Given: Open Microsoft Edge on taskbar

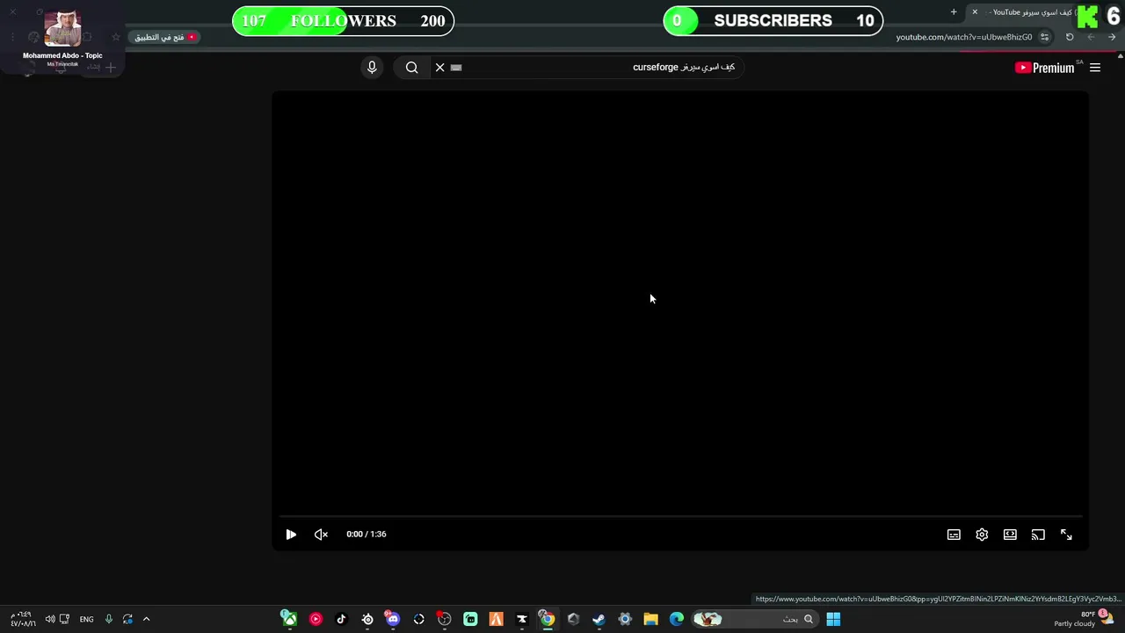Looking at the screenshot, I should click(x=676, y=619).
